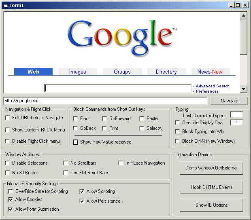Close the Form1 window
The width and height of the screenshot is (251, 220).
click(x=245, y=5)
